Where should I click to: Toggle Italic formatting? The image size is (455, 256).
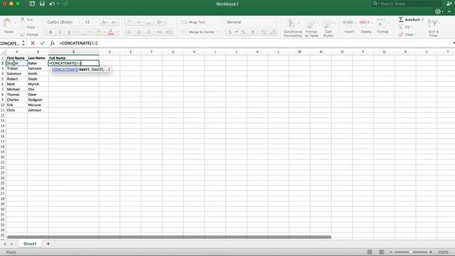pos(60,31)
